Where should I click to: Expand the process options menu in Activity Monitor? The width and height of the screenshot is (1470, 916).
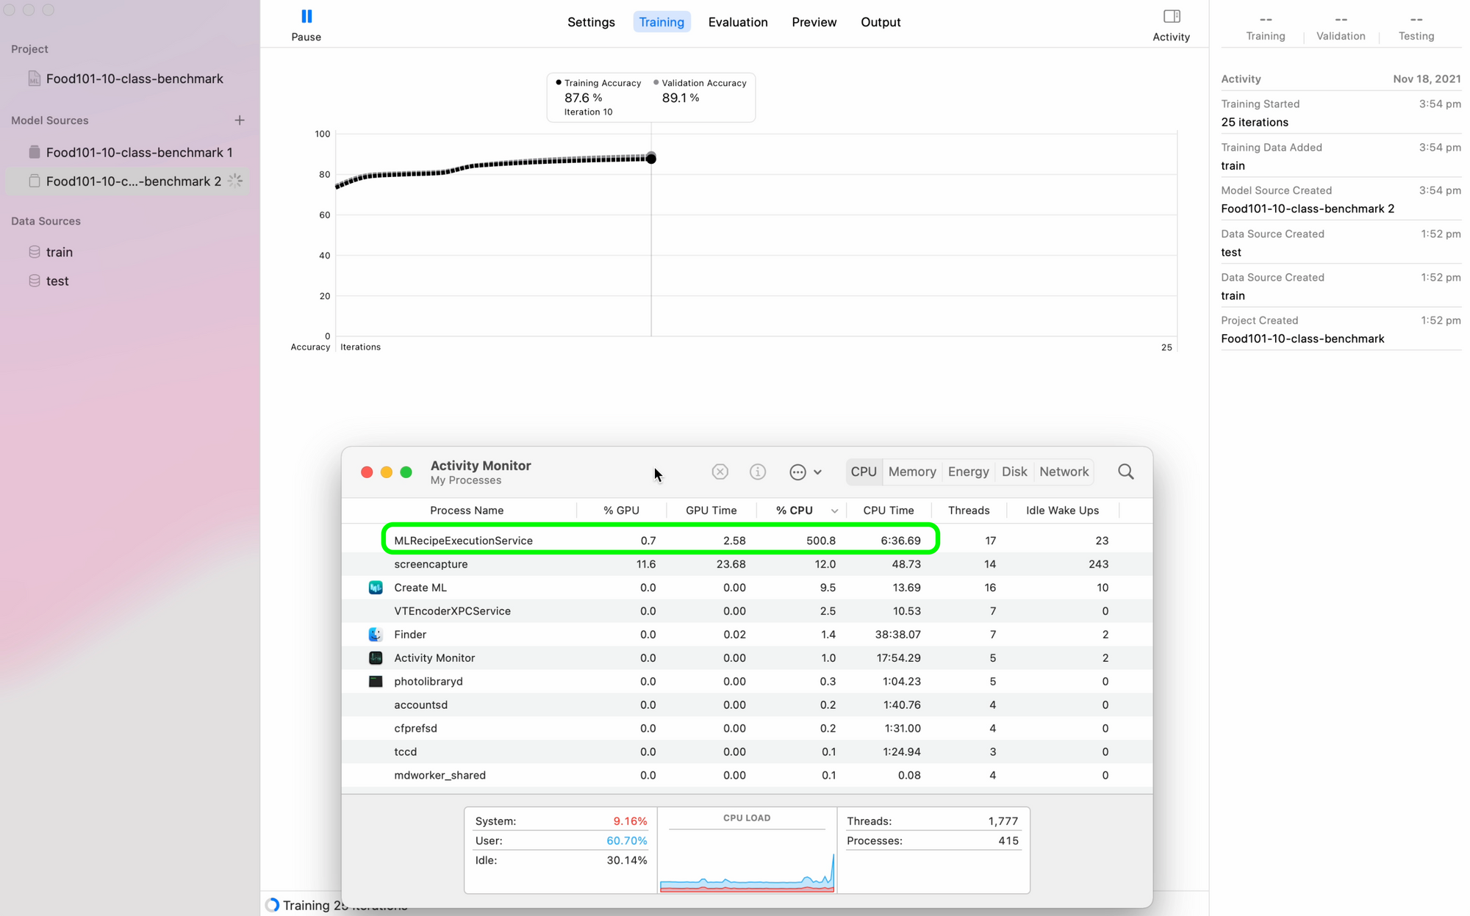point(805,472)
